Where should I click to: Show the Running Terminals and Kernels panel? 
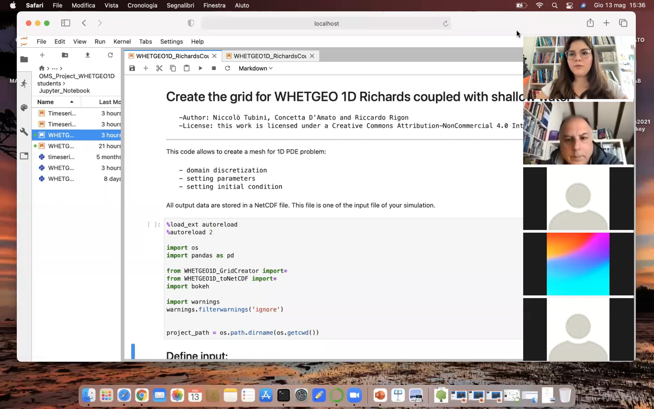coord(24,83)
